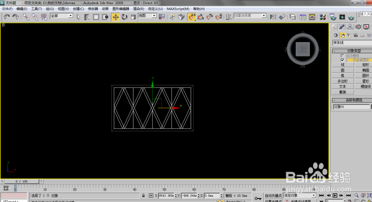
Task: Open the 样条线 shape type dropdown
Action: [352, 43]
